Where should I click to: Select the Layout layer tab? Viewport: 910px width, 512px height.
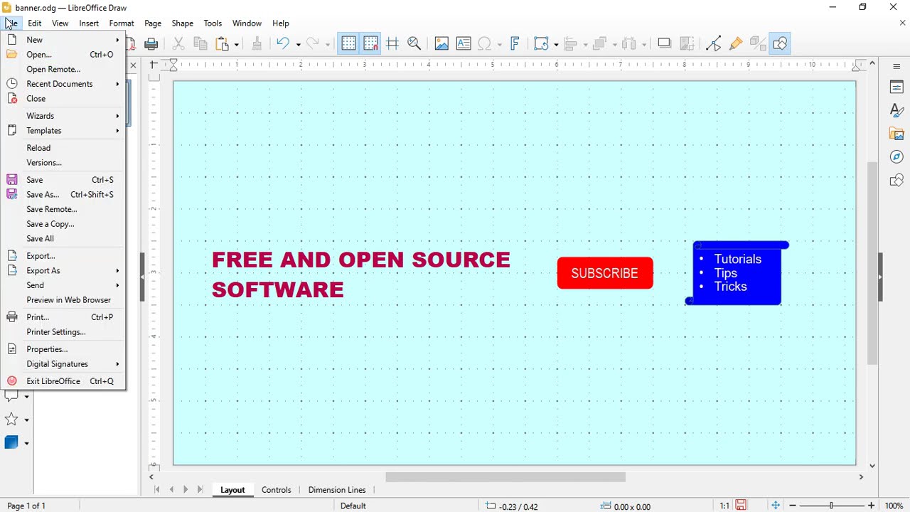pyautogui.click(x=232, y=490)
